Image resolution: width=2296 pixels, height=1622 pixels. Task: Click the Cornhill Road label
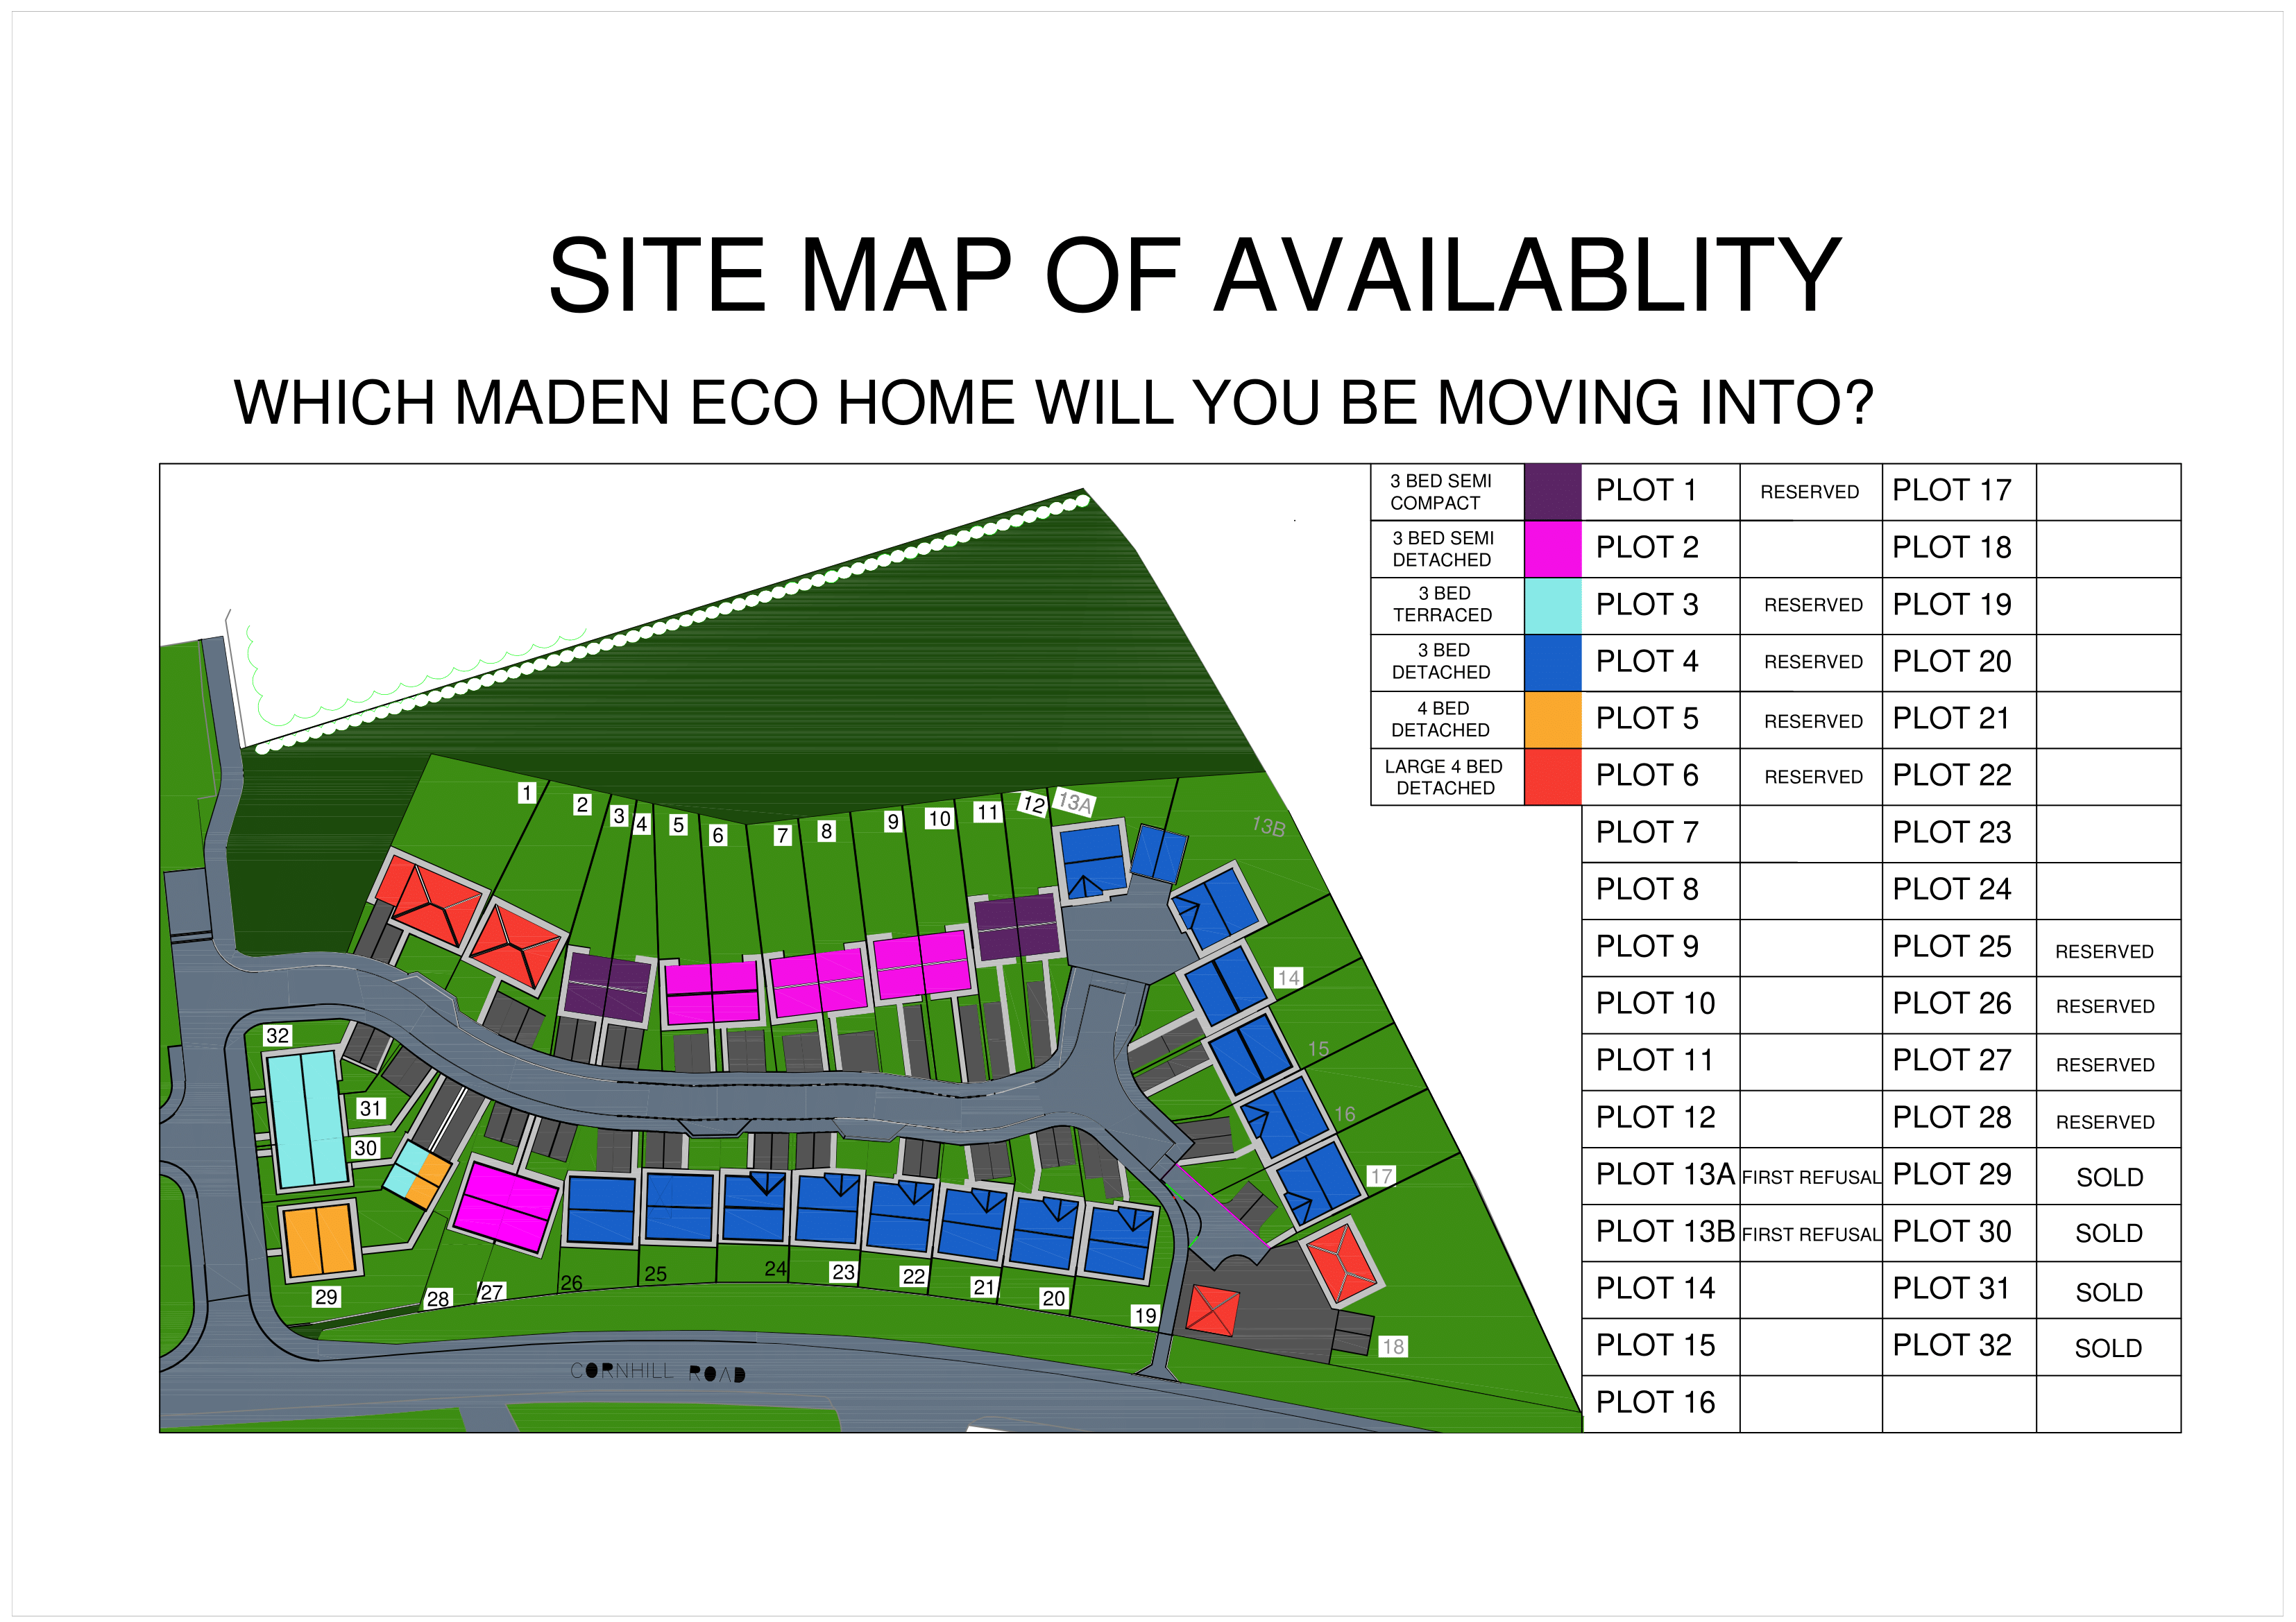pos(657,1371)
